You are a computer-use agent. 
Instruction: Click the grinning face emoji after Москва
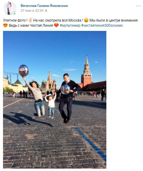[86, 20]
